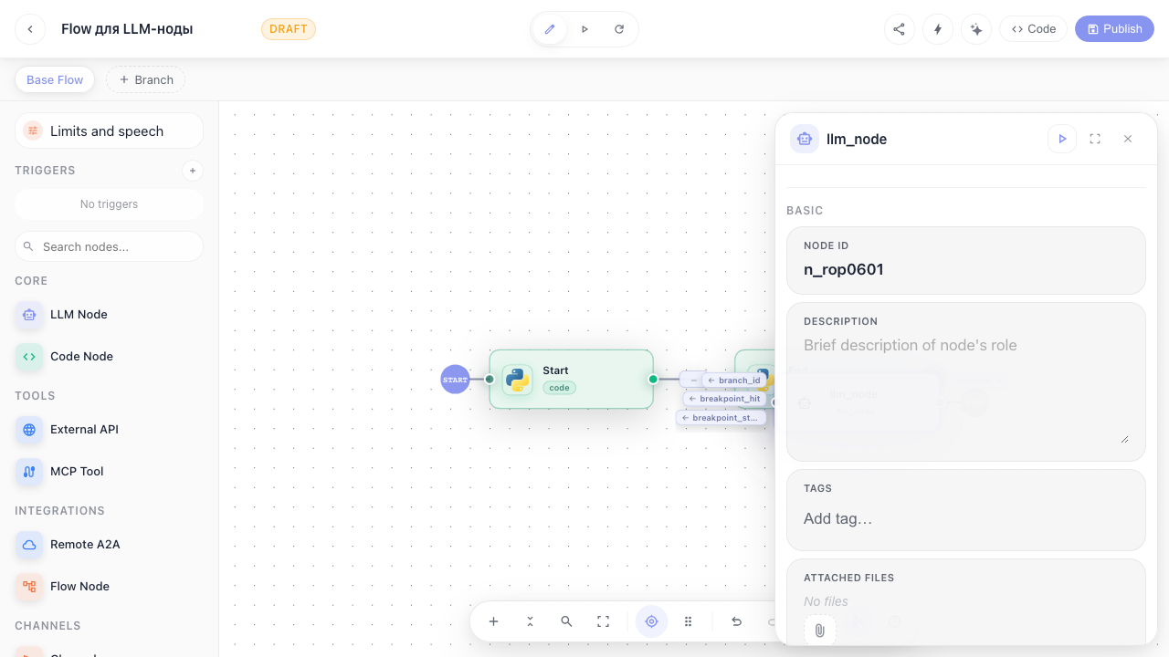Close the llm_node panel
This screenshot has height=657, width=1169.
point(1128,139)
